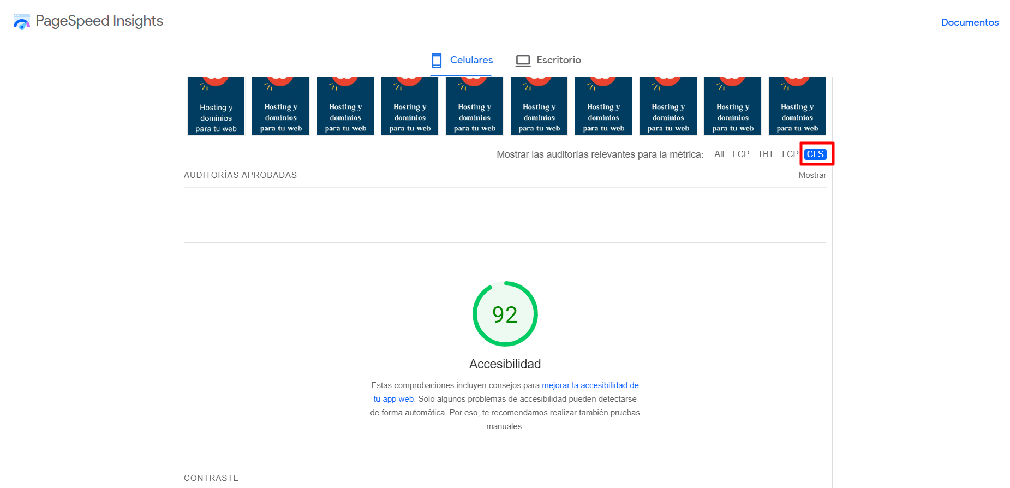Open the third filmstrip screenshot thumbnail
Screen dimensions: 1010x488
(345, 106)
